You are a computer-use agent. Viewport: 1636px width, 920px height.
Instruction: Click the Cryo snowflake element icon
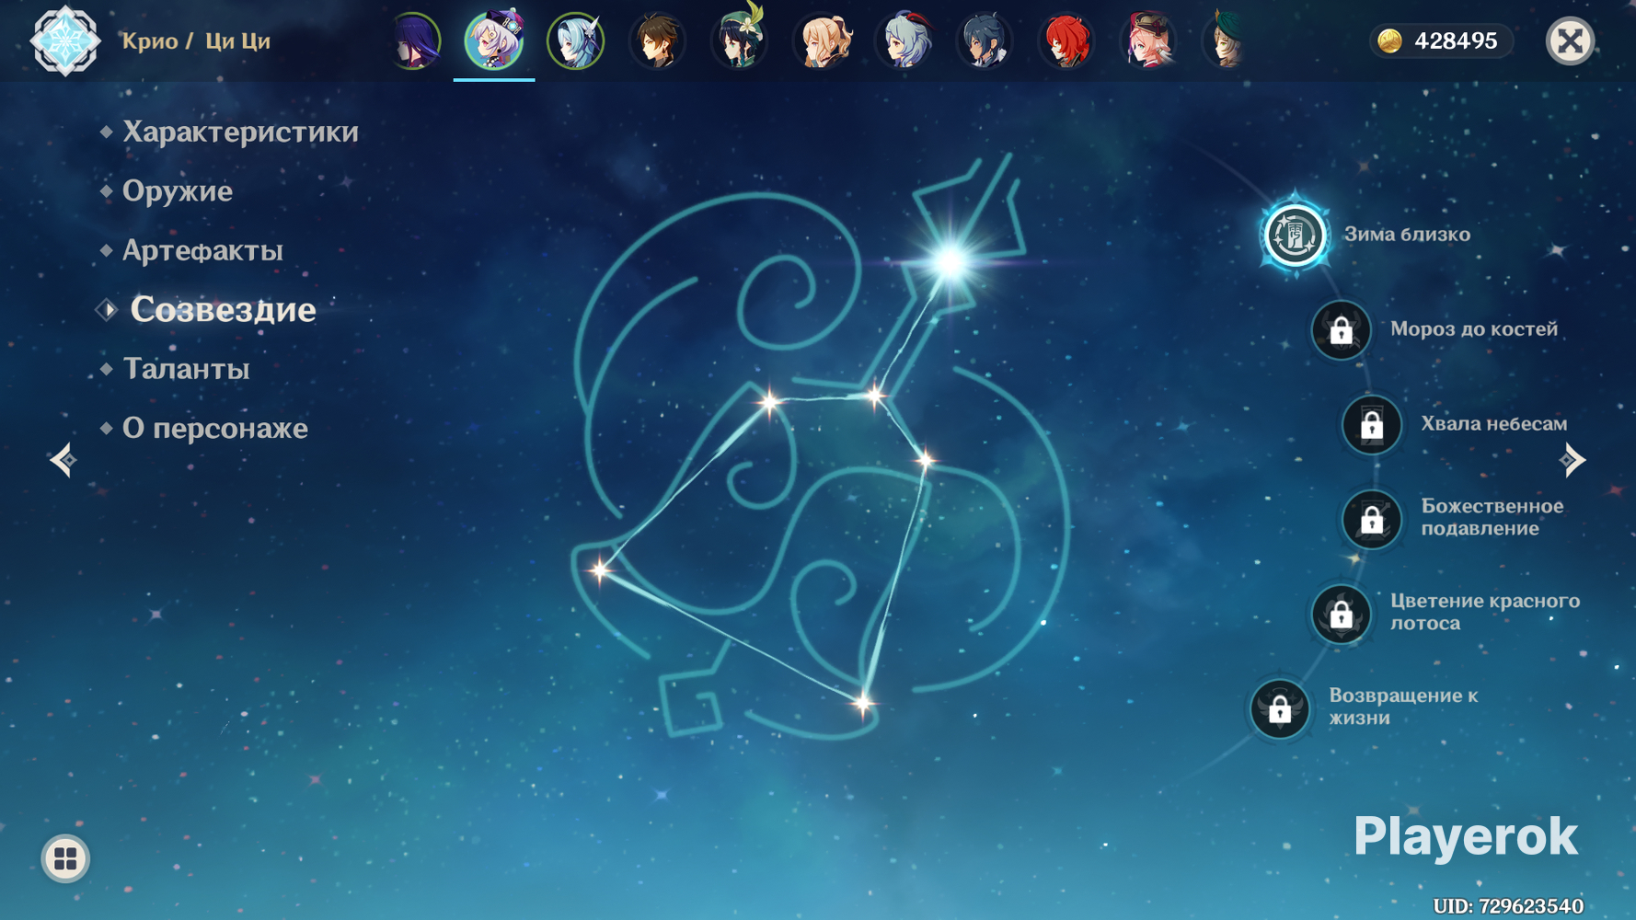pyautogui.click(x=64, y=40)
